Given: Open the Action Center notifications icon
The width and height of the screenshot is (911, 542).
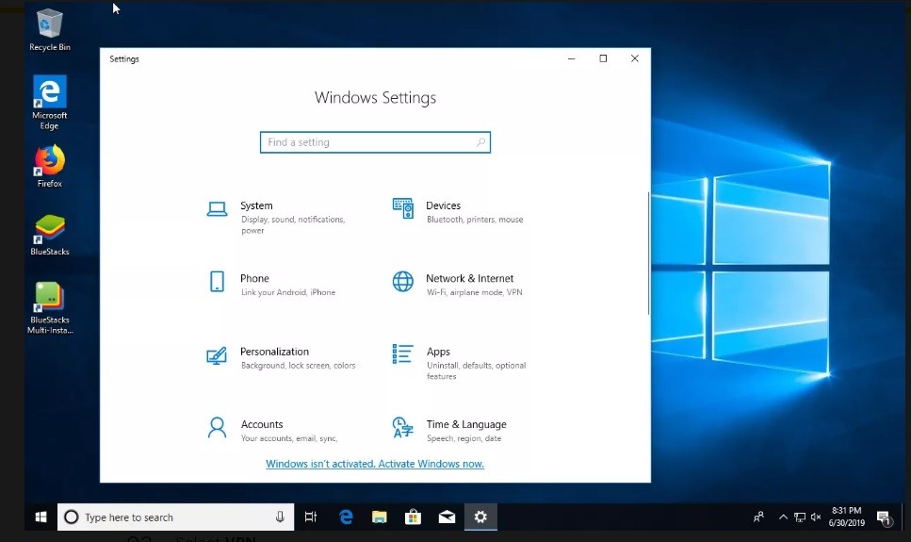Looking at the screenshot, I should (883, 517).
